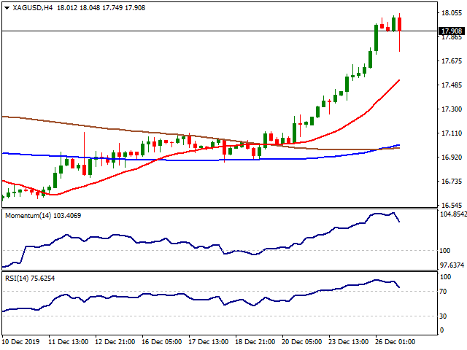Click time axis label 26 Dec 01:00
467x350 pixels.
click(x=395, y=341)
